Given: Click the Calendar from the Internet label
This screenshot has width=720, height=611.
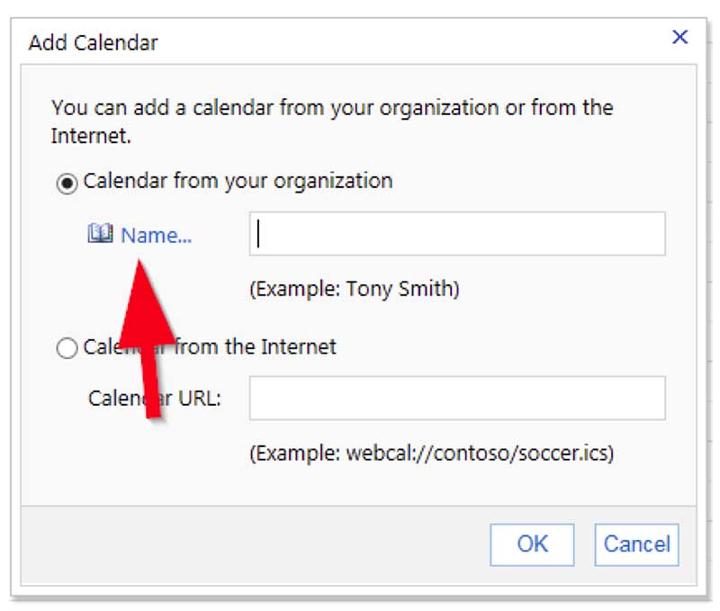Looking at the screenshot, I should 211,347.
